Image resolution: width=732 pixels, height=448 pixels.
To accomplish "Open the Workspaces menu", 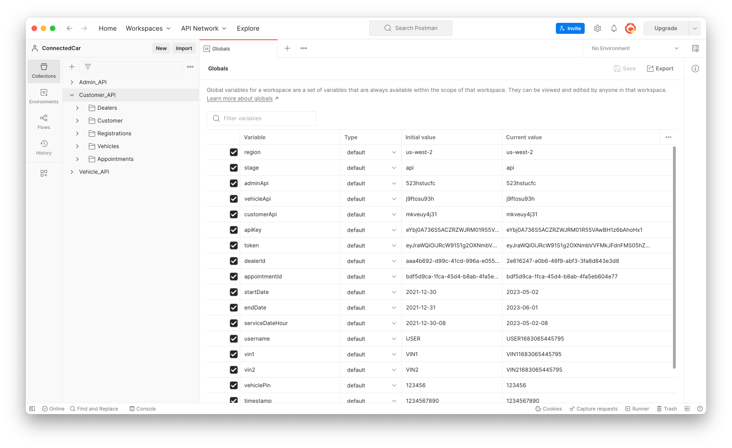I will coord(148,28).
